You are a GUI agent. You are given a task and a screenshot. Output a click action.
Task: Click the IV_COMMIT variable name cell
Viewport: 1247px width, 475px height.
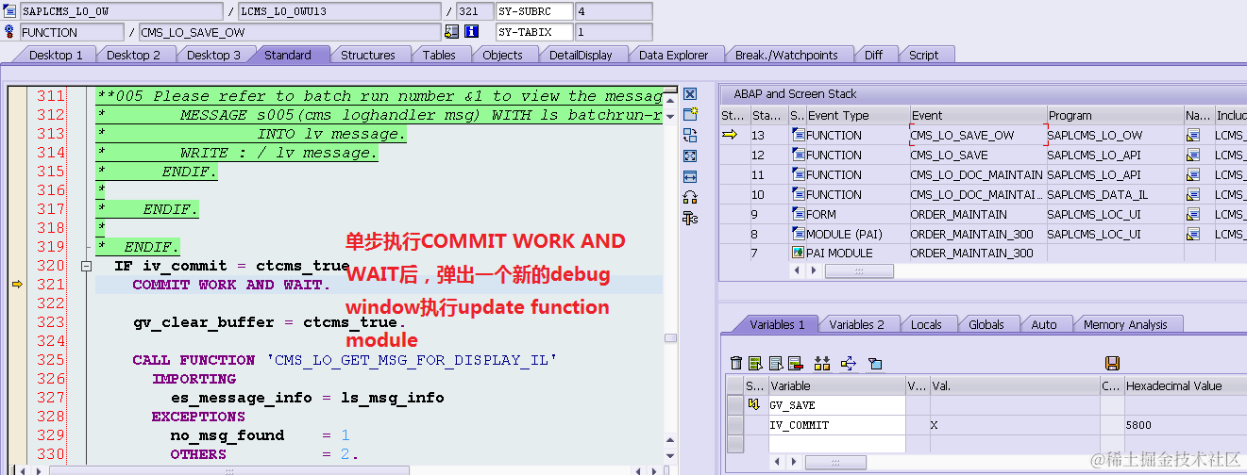(836, 425)
